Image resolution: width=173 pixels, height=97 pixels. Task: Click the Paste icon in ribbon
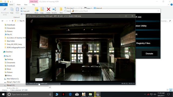[x=17, y=10]
